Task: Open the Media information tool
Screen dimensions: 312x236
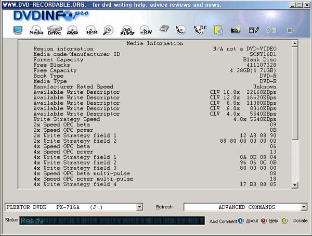Action: pos(36,30)
